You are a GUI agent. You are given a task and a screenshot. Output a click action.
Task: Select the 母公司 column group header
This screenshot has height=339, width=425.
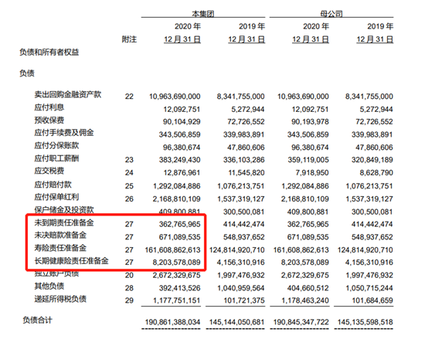(331, 14)
